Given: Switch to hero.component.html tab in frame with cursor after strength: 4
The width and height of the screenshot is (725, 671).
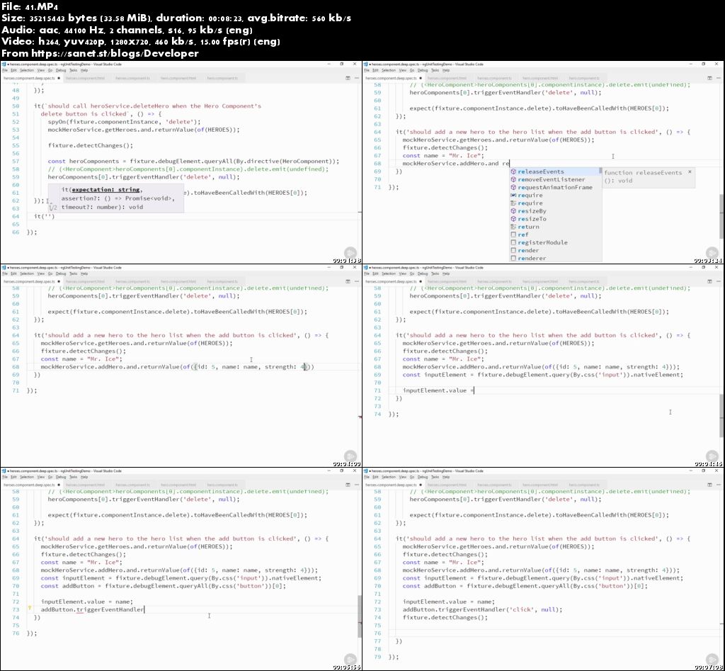Looking at the screenshot, I should click(178, 281).
